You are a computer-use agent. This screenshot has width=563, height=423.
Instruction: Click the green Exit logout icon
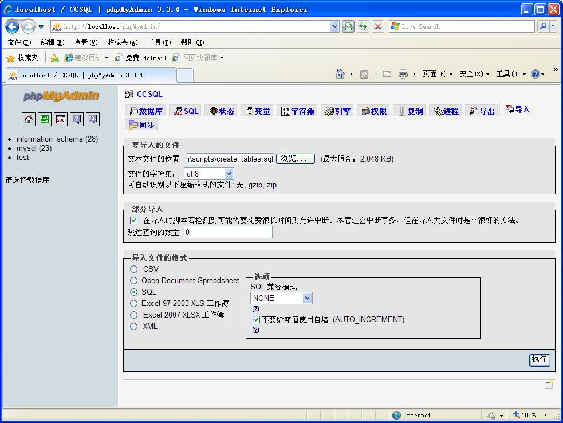[45, 119]
